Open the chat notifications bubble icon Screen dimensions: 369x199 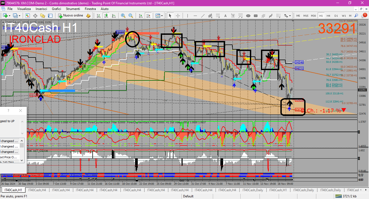(x=364, y=16)
